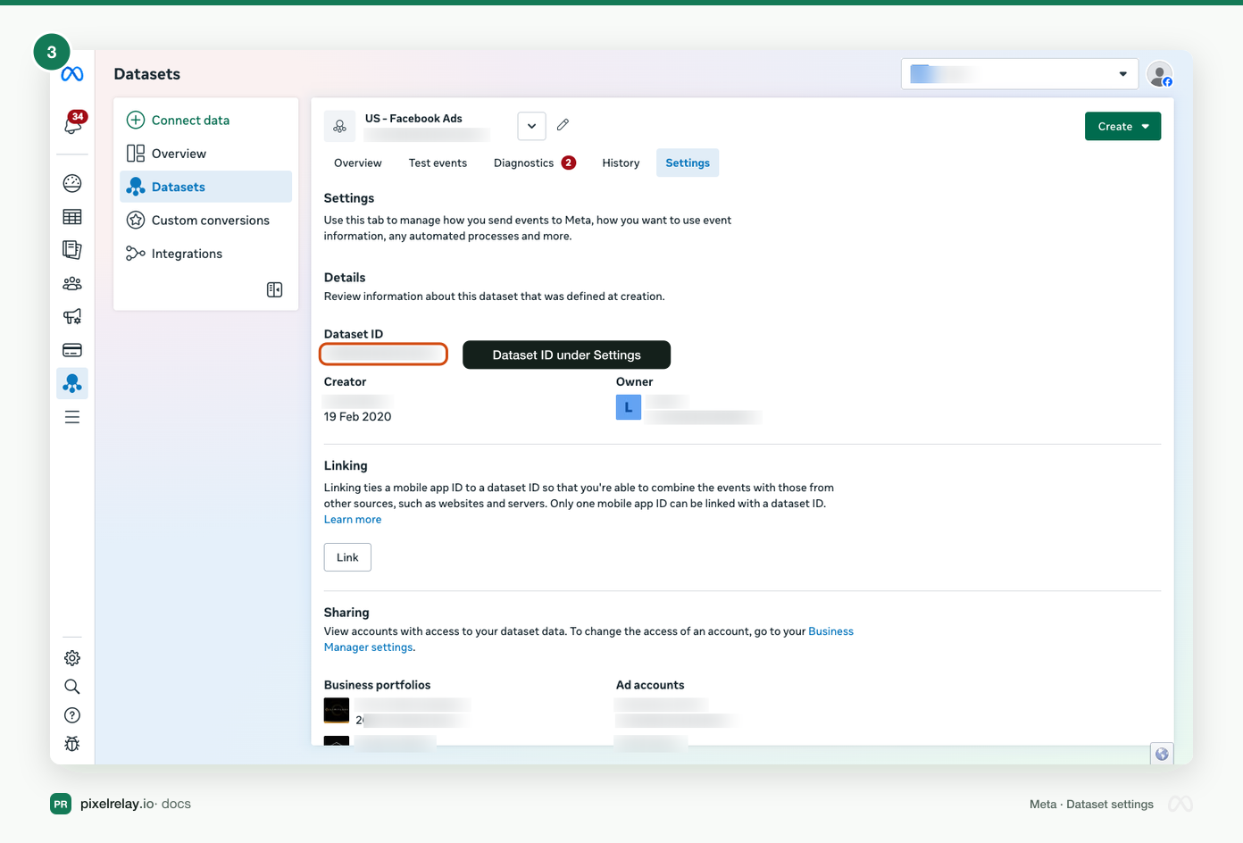Open the profile avatar at top right
The width and height of the screenshot is (1243, 843).
[1160, 75]
